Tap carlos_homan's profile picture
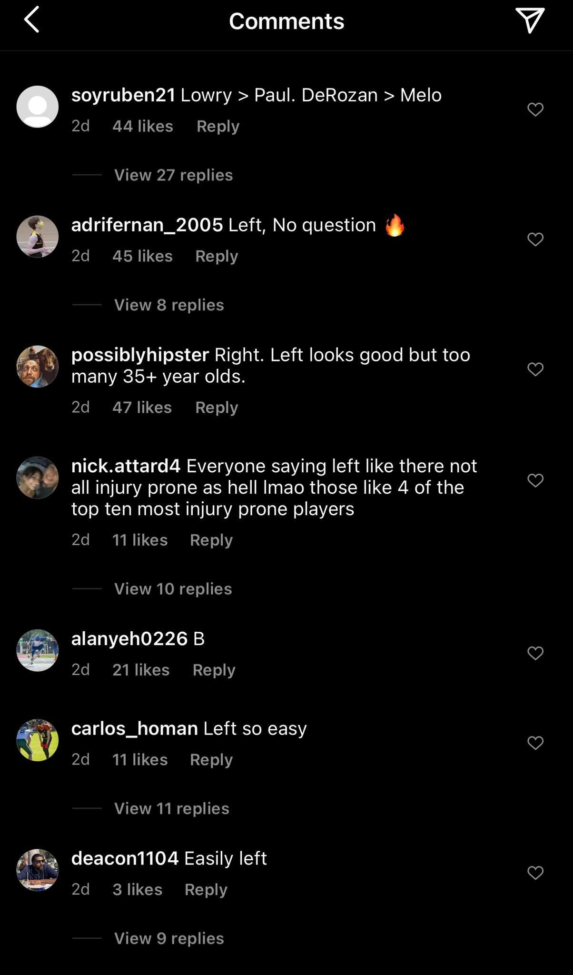573x975 pixels. (x=37, y=741)
